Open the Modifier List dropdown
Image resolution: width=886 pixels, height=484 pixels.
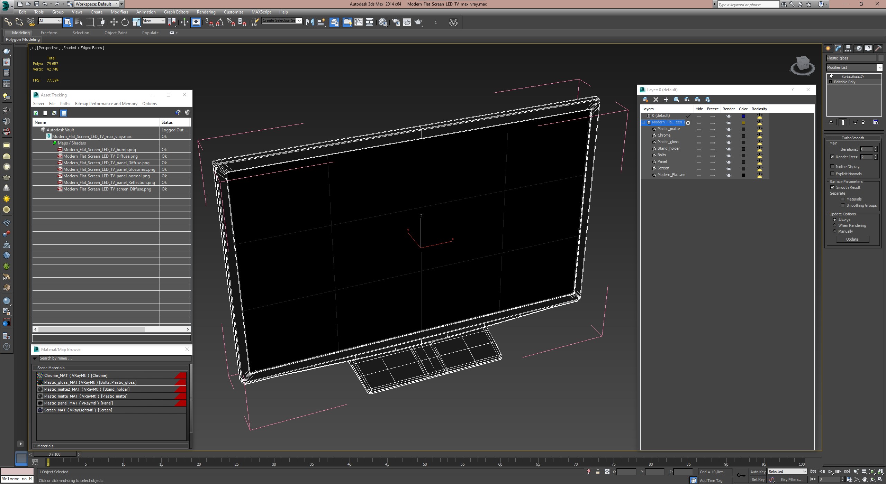pos(879,67)
